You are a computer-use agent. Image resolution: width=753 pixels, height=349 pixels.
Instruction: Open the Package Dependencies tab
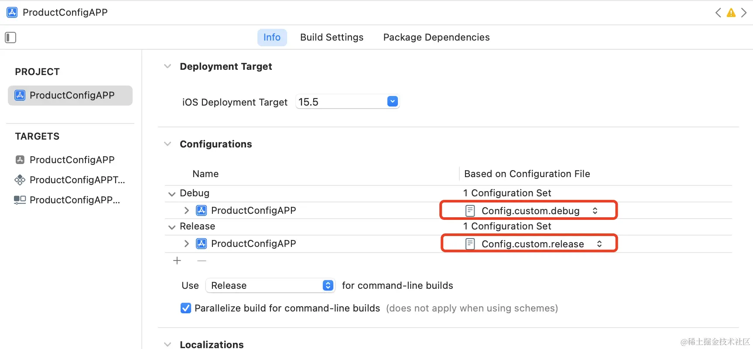(x=436, y=38)
